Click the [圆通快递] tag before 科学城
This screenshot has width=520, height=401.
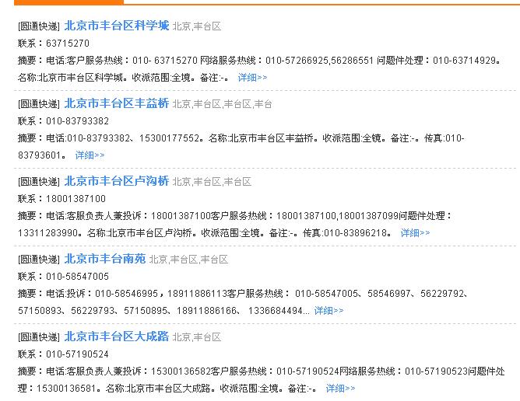click(x=39, y=26)
